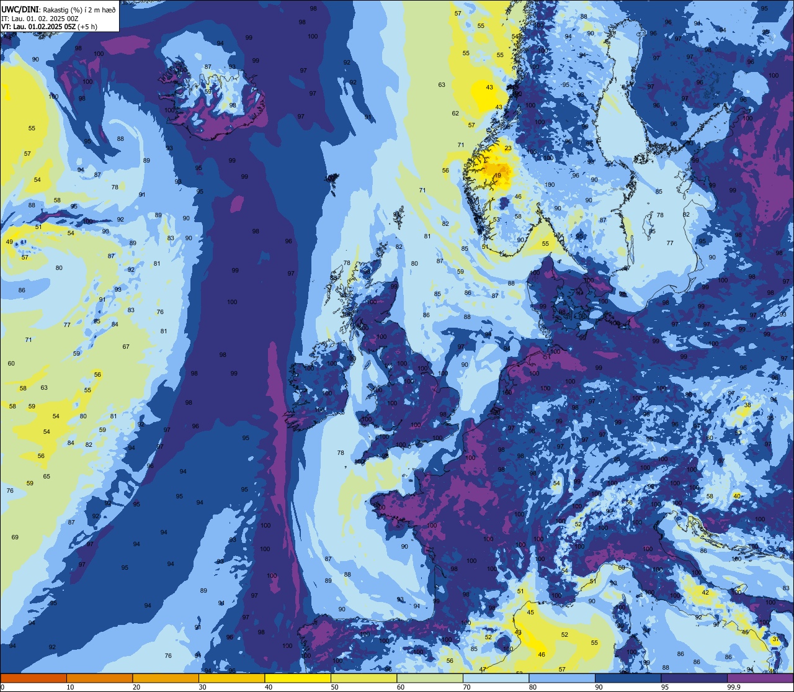Click the 'VT: Lau. 01.02.2025 05Z (+5 h)' line

point(49,27)
